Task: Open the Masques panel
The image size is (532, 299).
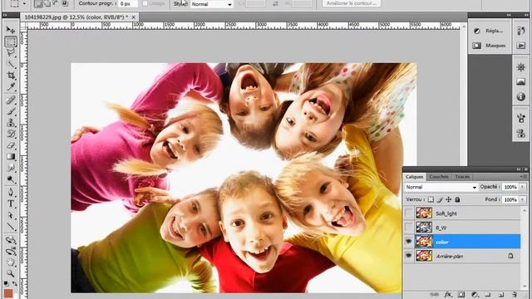Action: 490,46
